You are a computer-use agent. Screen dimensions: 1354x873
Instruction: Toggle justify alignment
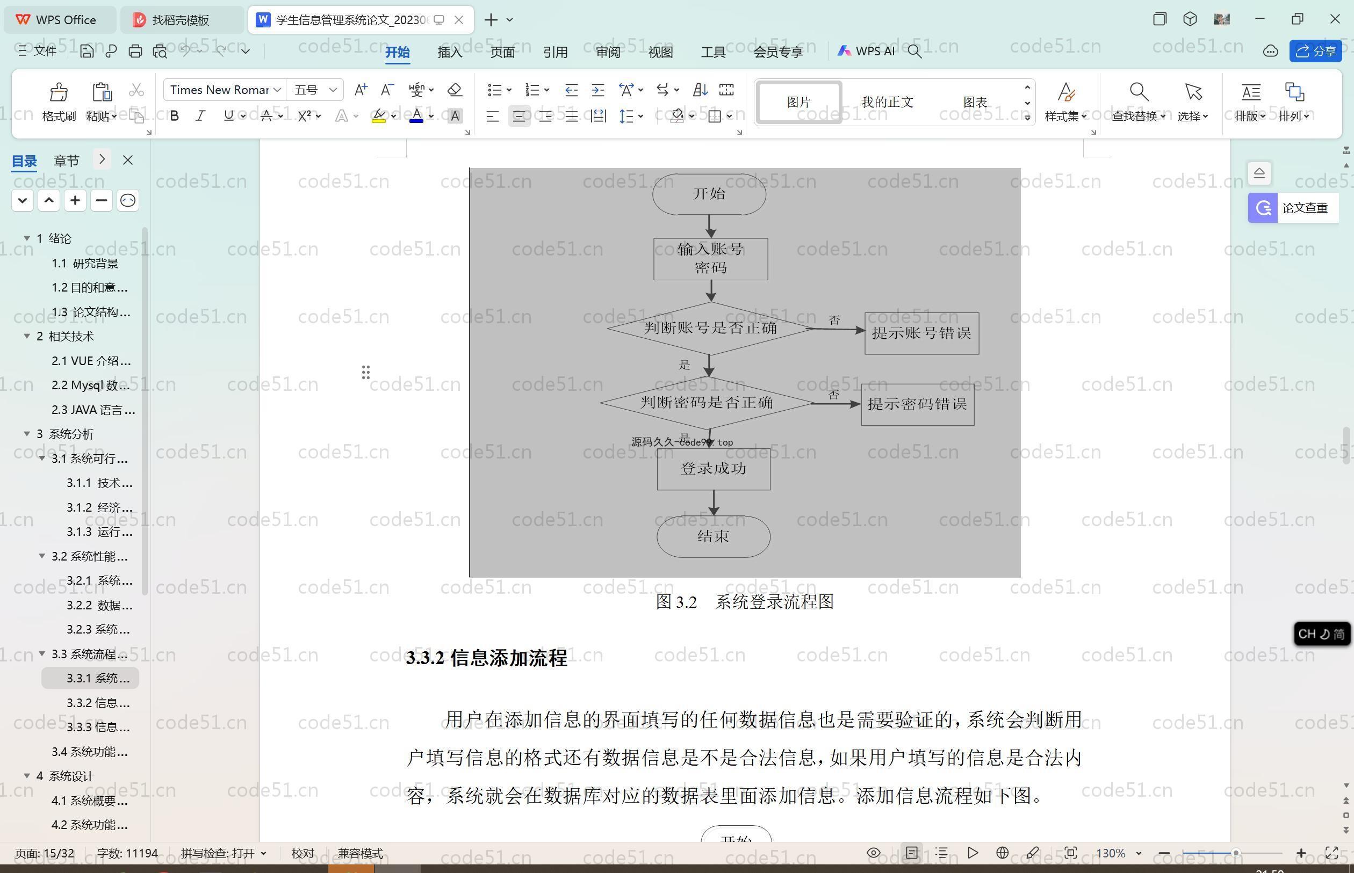[x=572, y=116]
